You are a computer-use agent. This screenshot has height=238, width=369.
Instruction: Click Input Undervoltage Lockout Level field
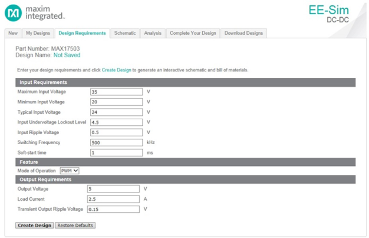[117, 122]
